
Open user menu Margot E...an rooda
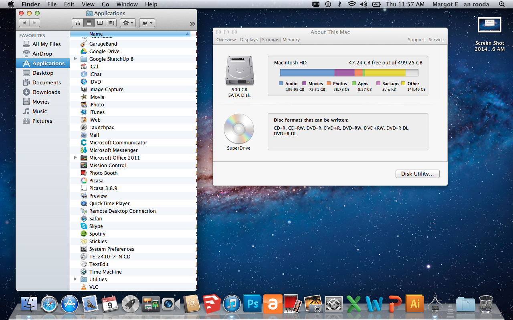point(461,4)
